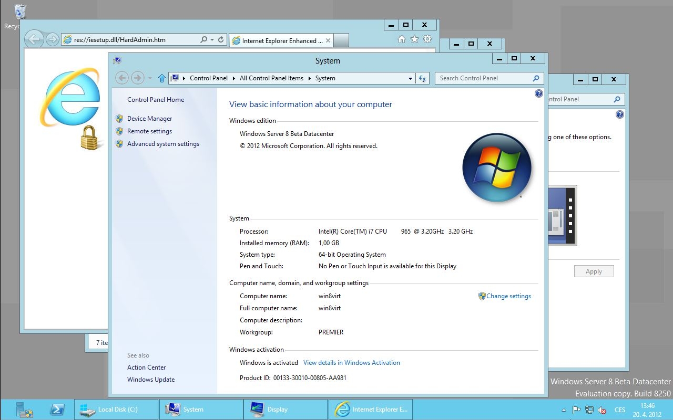Click the network tray icon
Screen dimensions: 673x420
click(589, 410)
